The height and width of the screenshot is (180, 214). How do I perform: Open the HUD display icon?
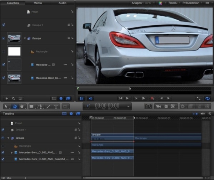point(148,106)
